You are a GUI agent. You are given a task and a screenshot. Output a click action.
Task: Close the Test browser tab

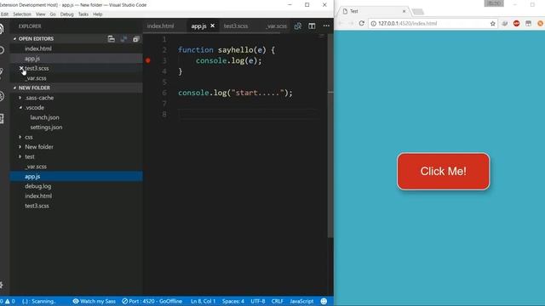404,11
